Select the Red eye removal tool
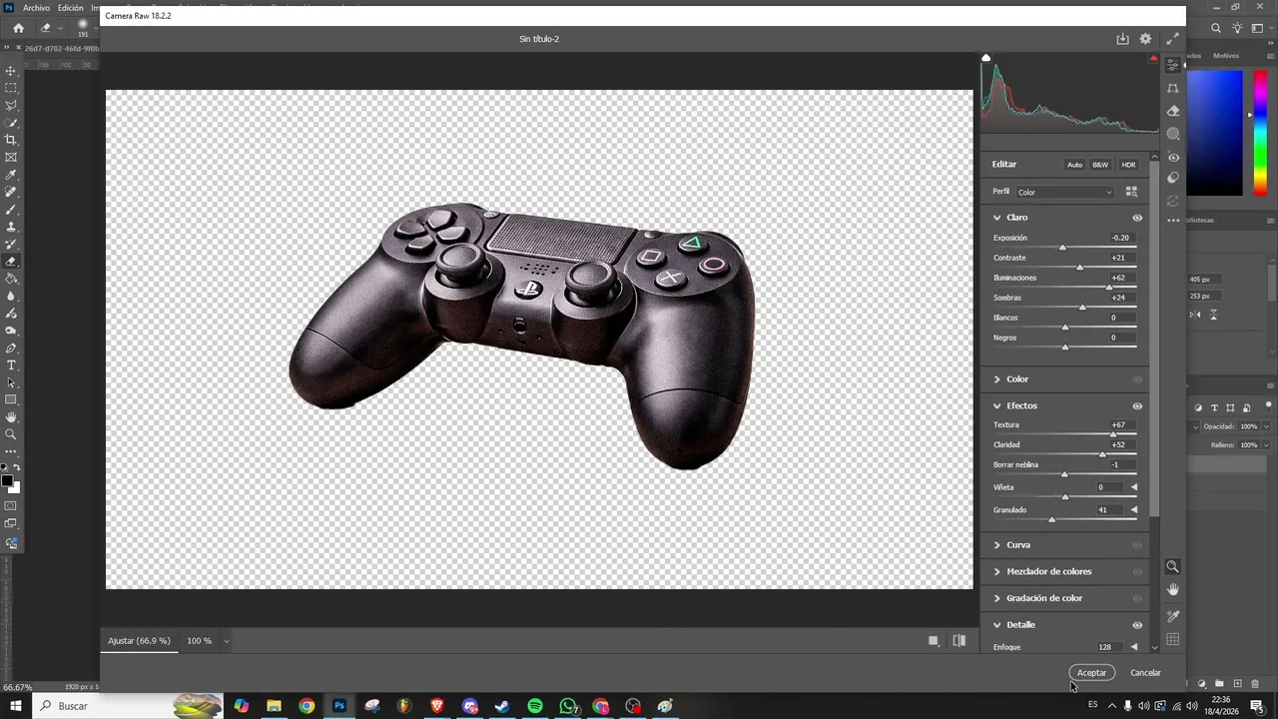The width and height of the screenshot is (1278, 719). (x=1173, y=157)
